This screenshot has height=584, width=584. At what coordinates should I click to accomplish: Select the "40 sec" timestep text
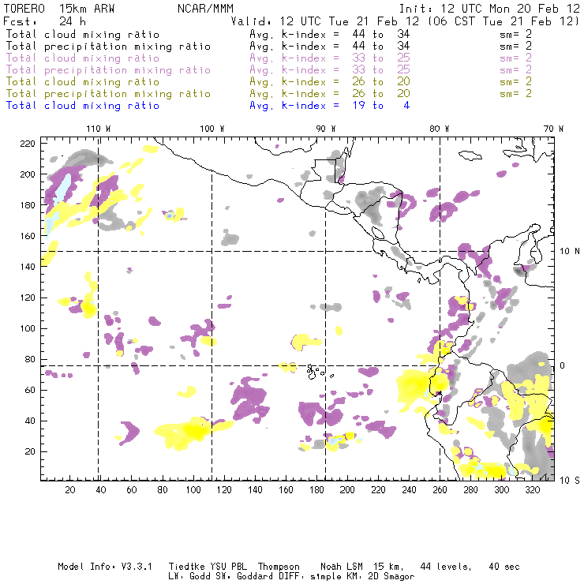504,567
